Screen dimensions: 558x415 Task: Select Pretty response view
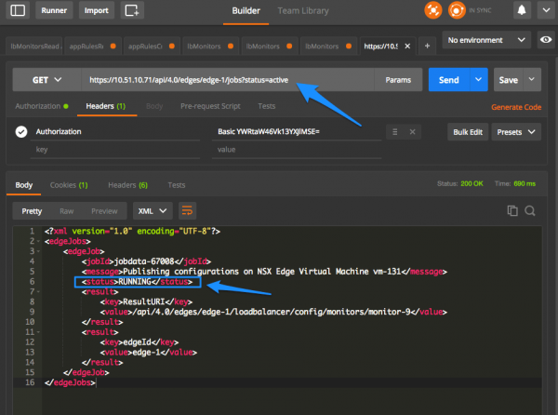point(32,211)
